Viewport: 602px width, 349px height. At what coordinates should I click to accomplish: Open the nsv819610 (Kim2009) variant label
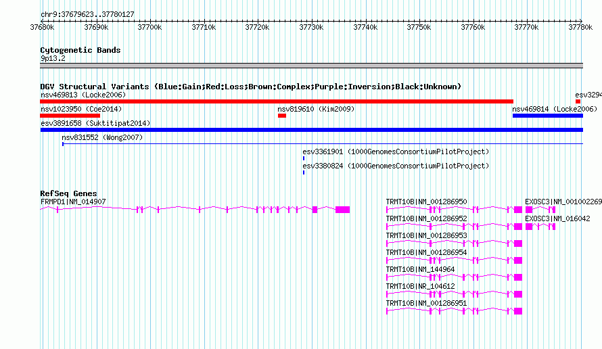coord(316,109)
